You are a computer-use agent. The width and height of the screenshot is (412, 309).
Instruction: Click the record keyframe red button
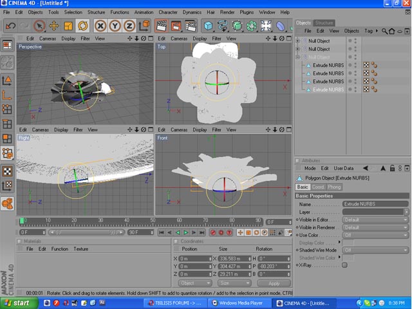[213, 232]
